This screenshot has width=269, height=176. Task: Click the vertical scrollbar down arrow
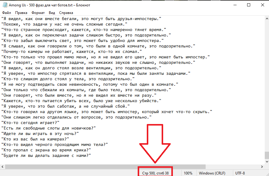click(267, 162)
